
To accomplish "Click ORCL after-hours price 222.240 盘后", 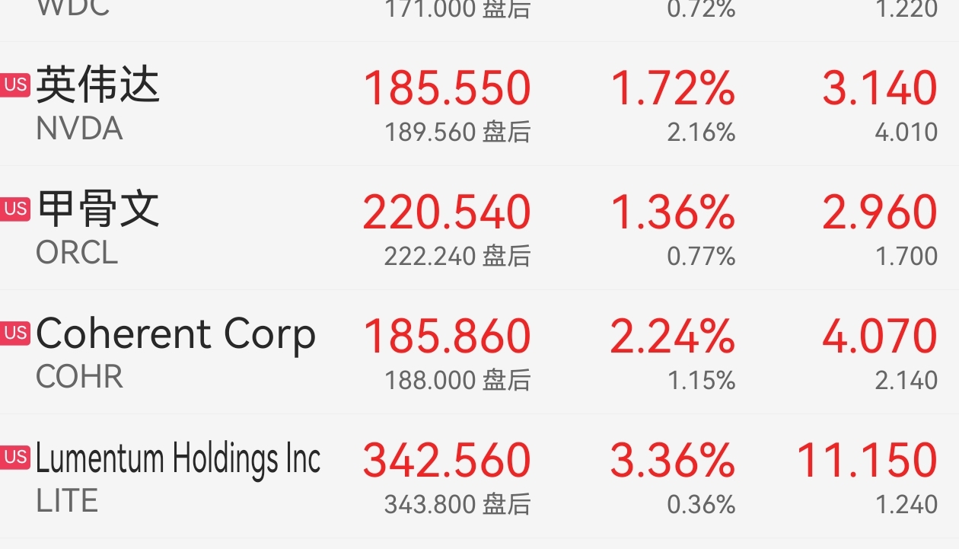I will (457, 257).
